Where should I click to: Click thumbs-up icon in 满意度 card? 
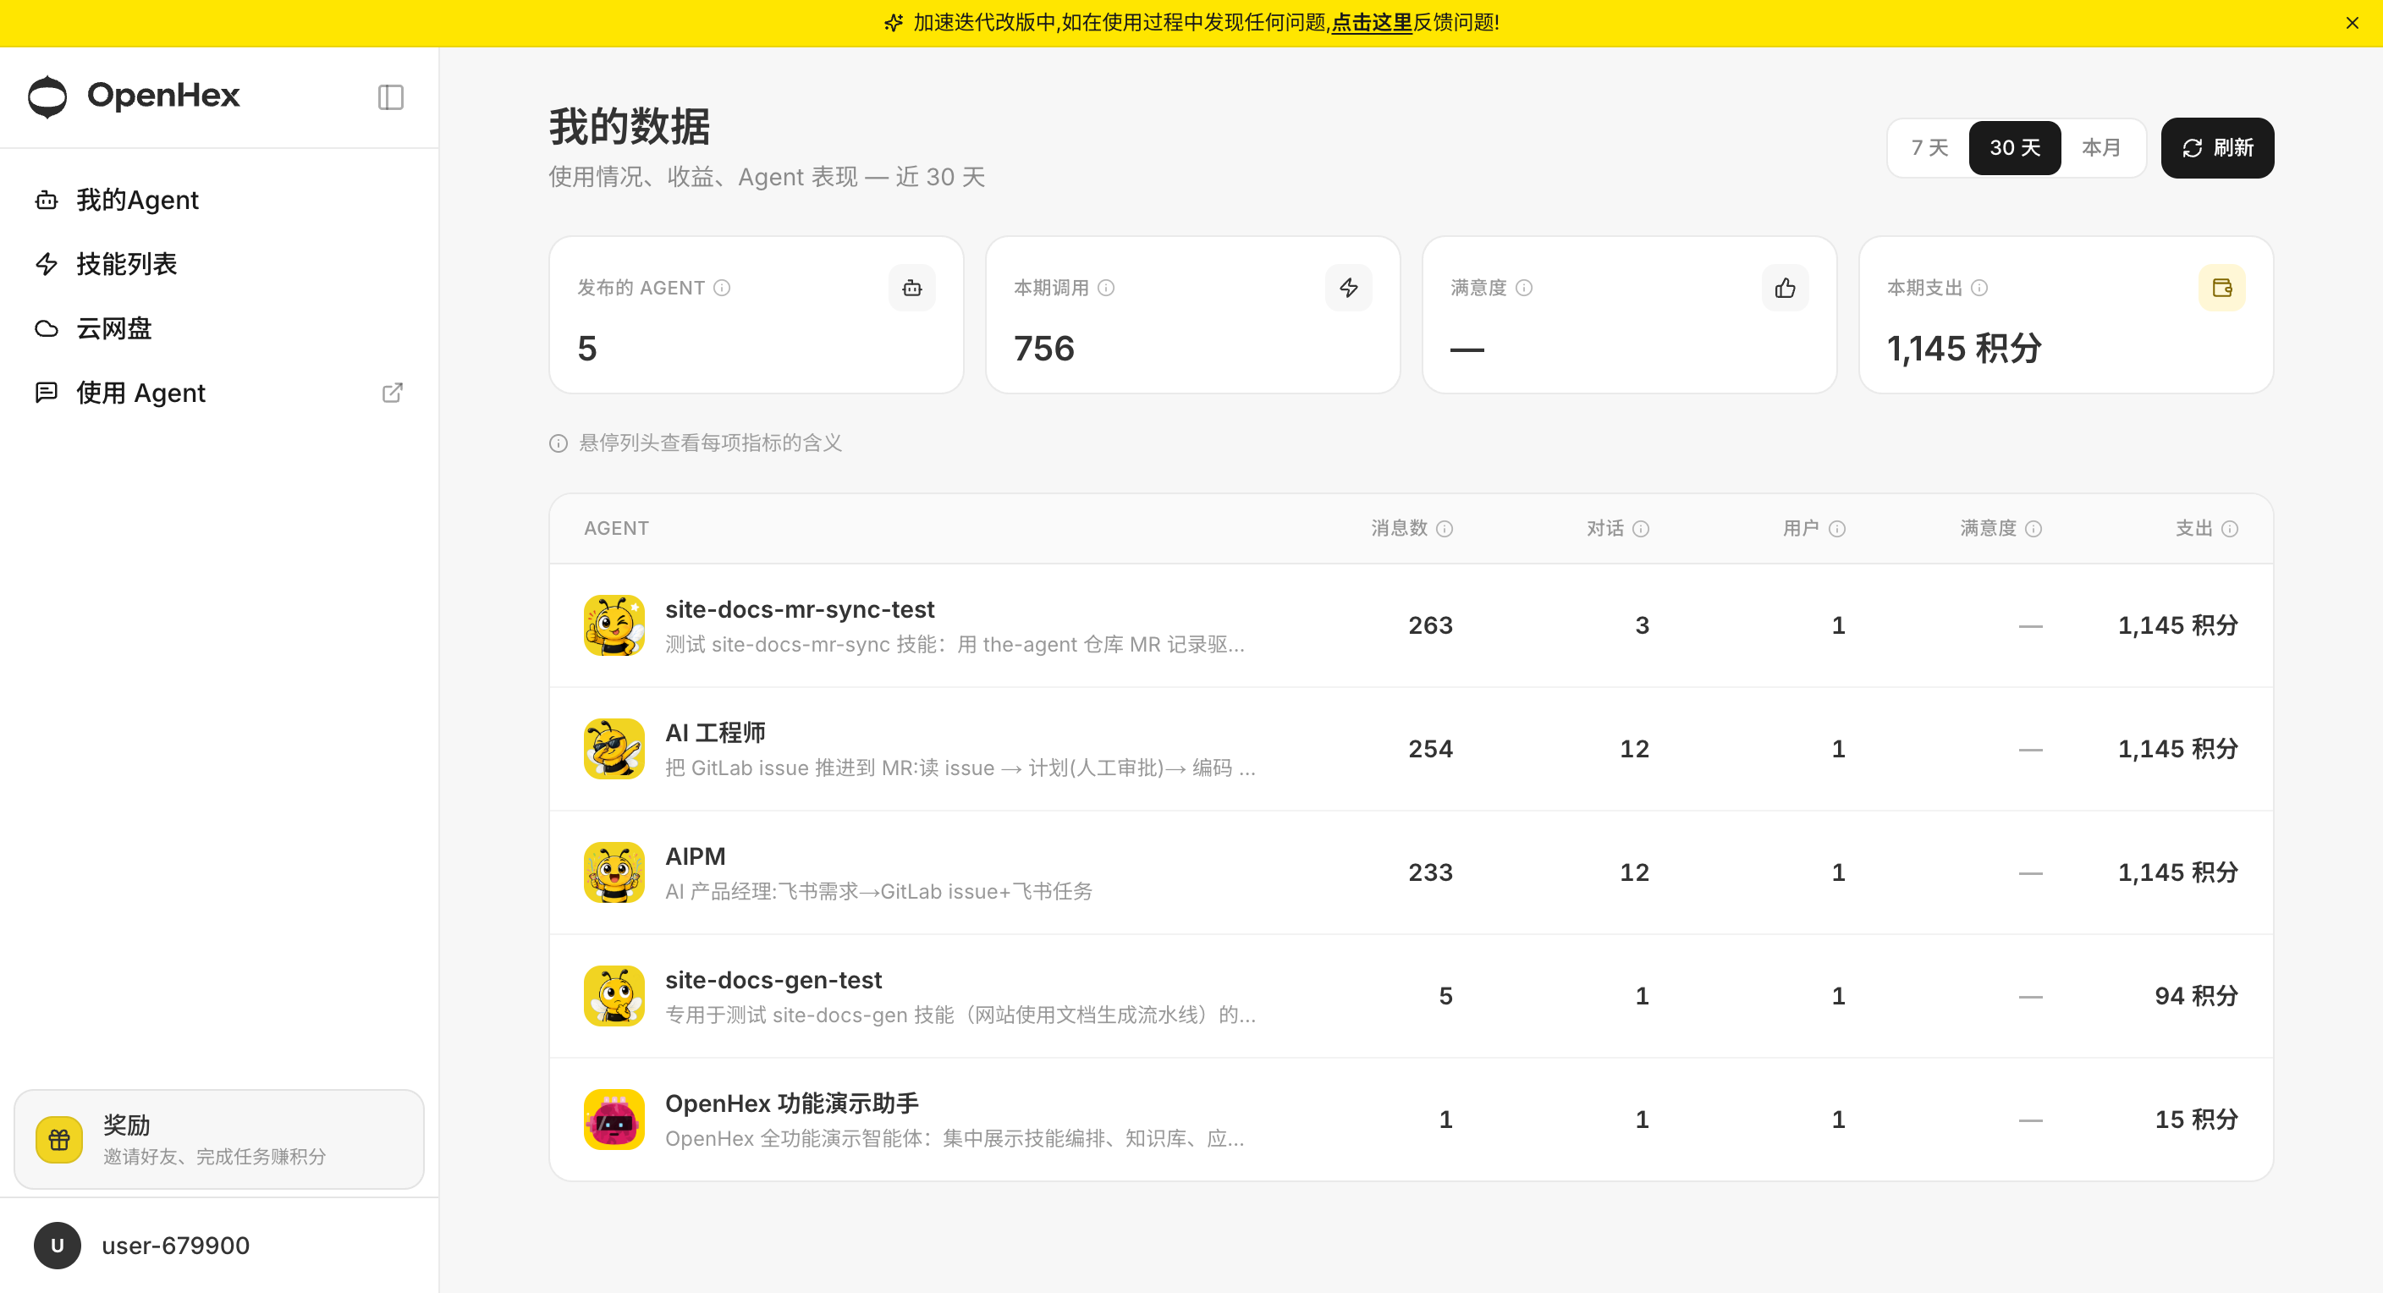tap(1786, 288)
